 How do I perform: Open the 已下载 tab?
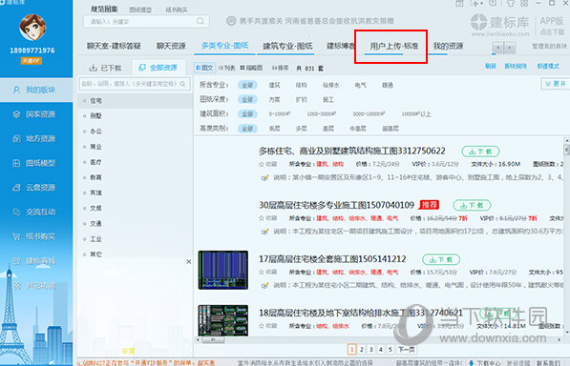point(105,68)
